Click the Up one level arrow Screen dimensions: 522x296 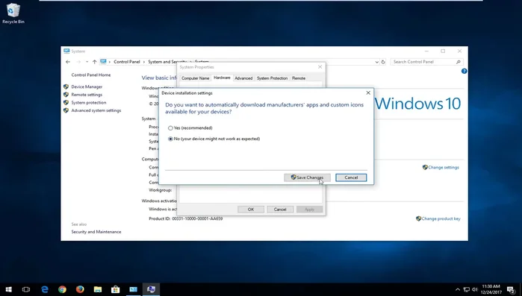[x=95, y=62]
